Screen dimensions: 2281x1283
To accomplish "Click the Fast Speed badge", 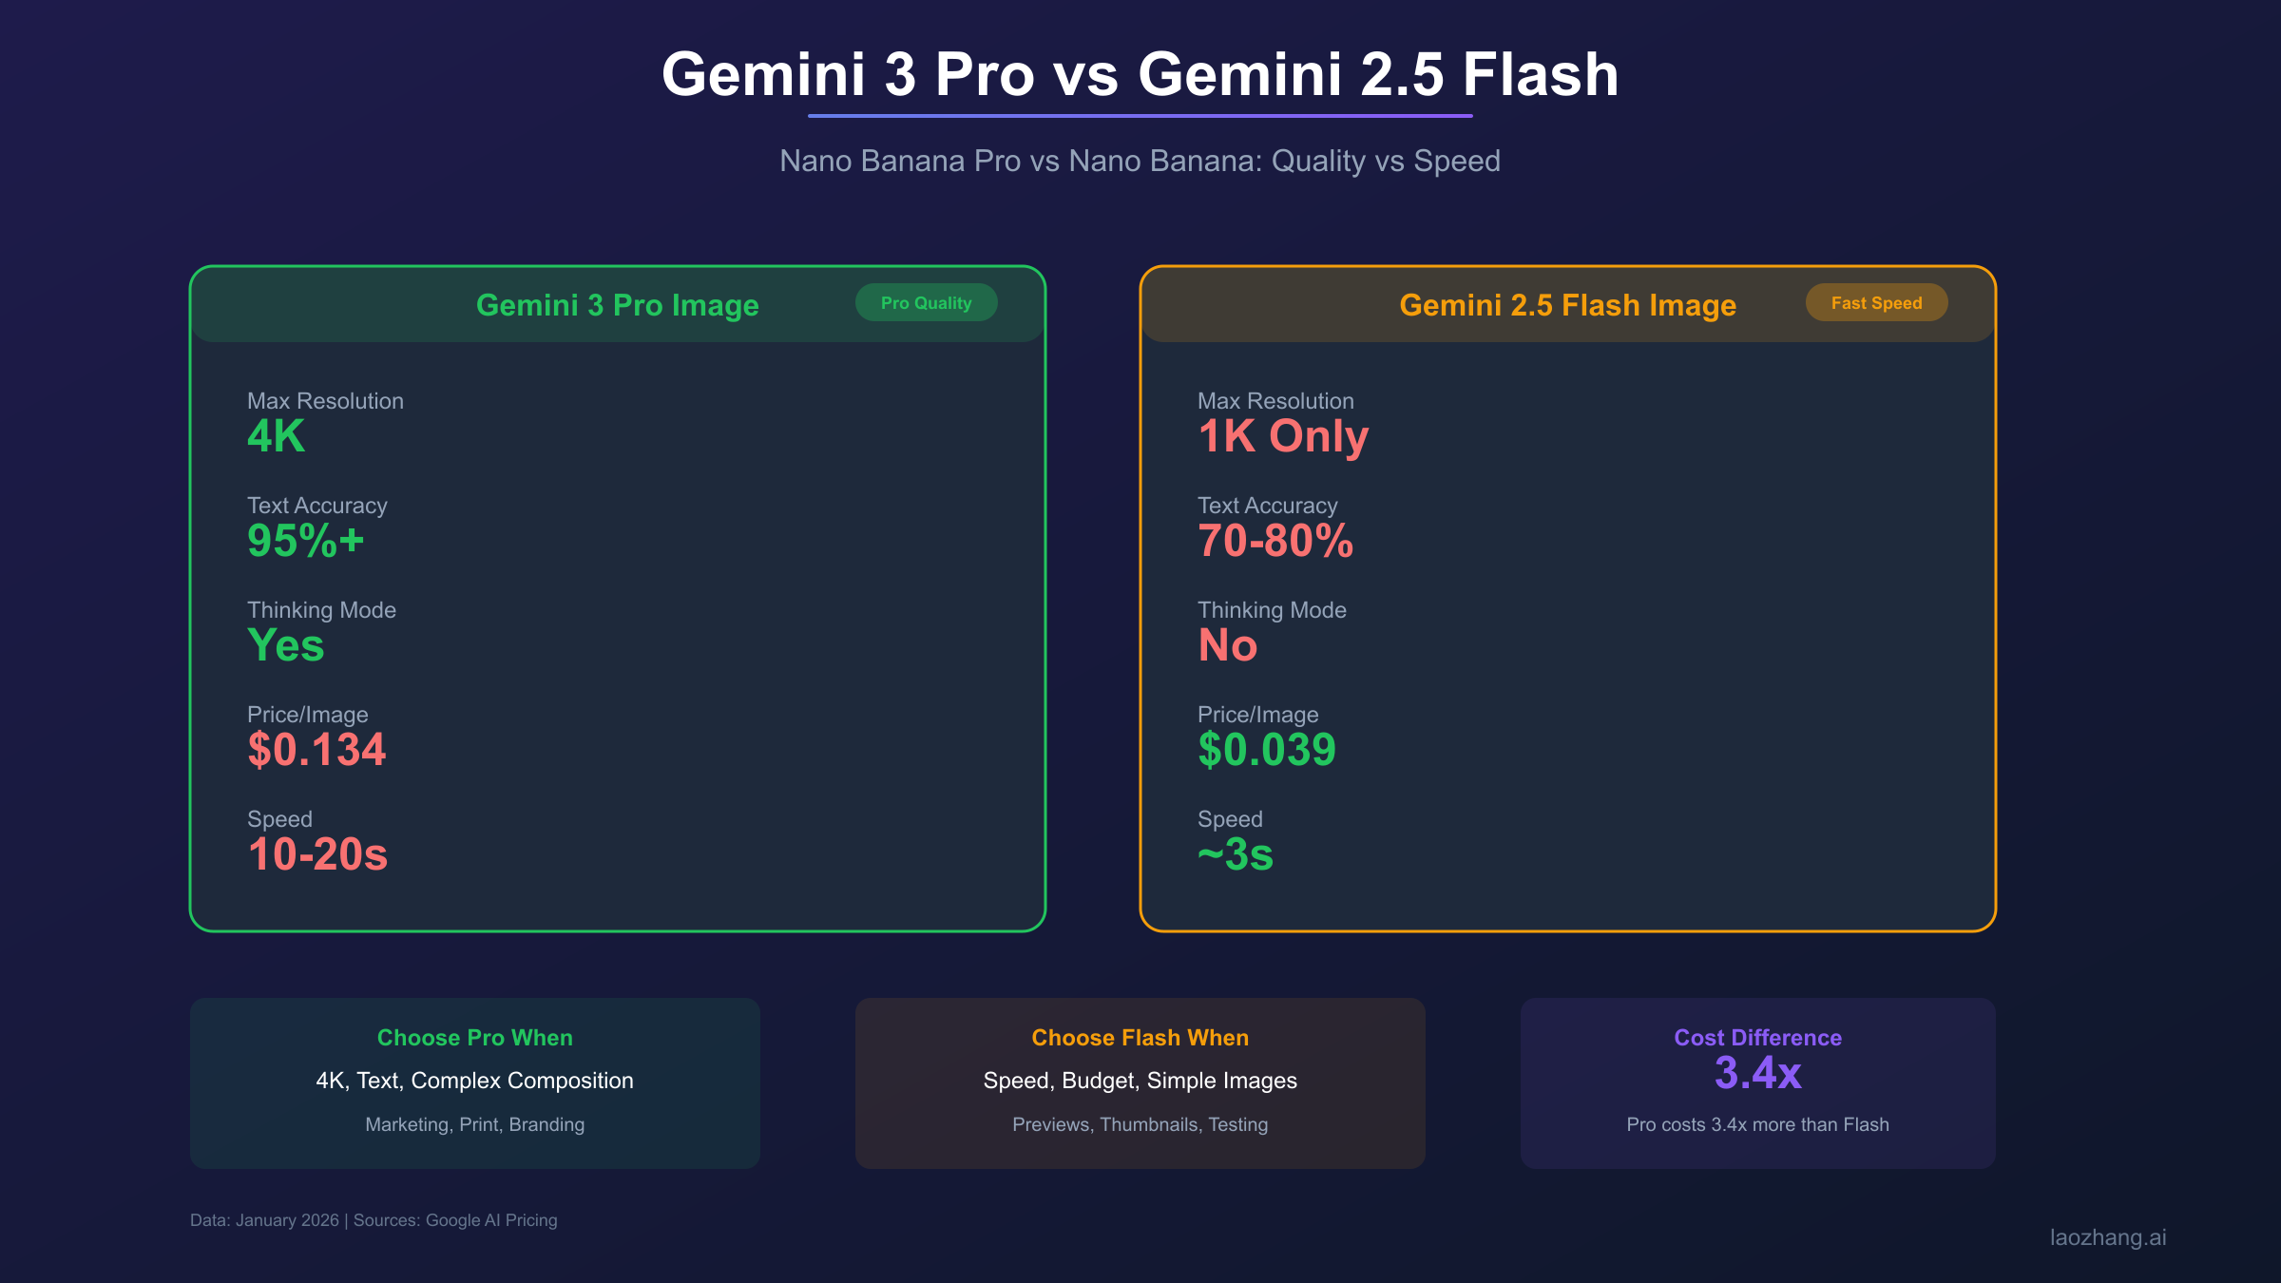I will (x=1876, y=303).
